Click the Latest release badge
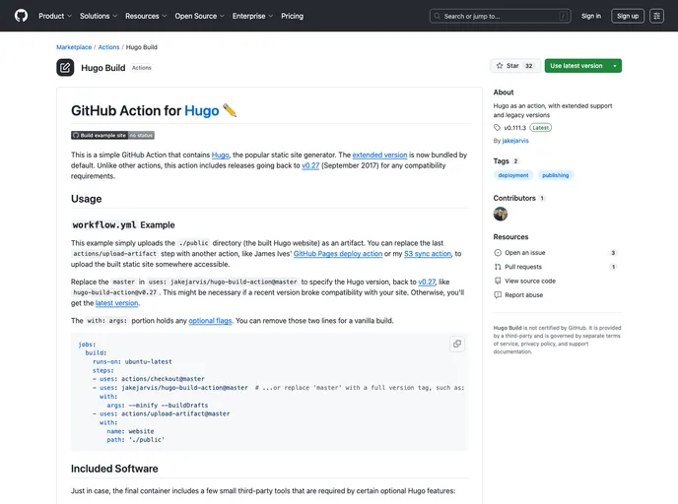The width and height of the screenshot is (678, 504). pyautogui.click(x=540, y=127)
